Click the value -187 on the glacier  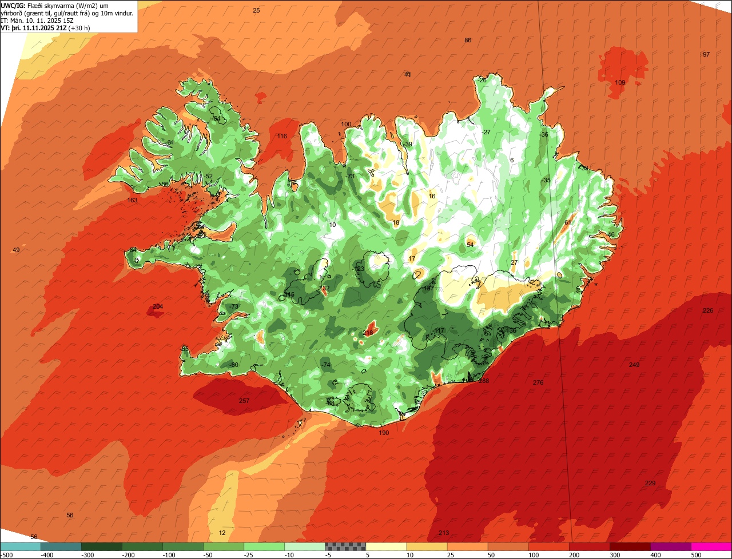[x=428, y=289]
